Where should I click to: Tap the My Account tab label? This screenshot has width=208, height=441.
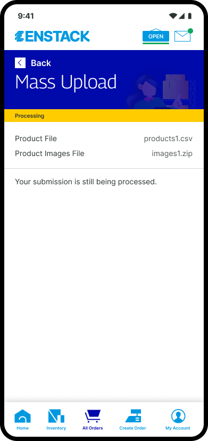click(x=178, y=428)
